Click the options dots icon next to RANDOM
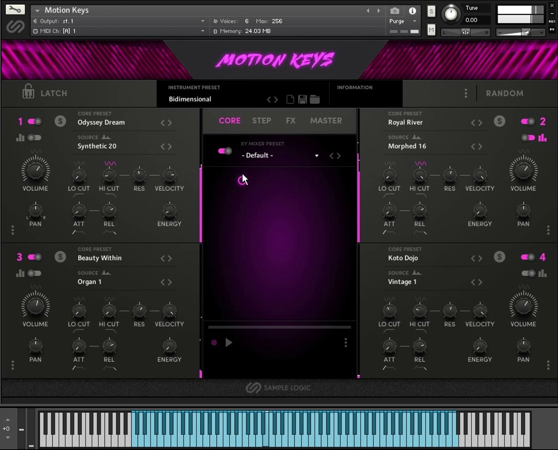This screenshot has height=450, width=558. coord(466,93)
